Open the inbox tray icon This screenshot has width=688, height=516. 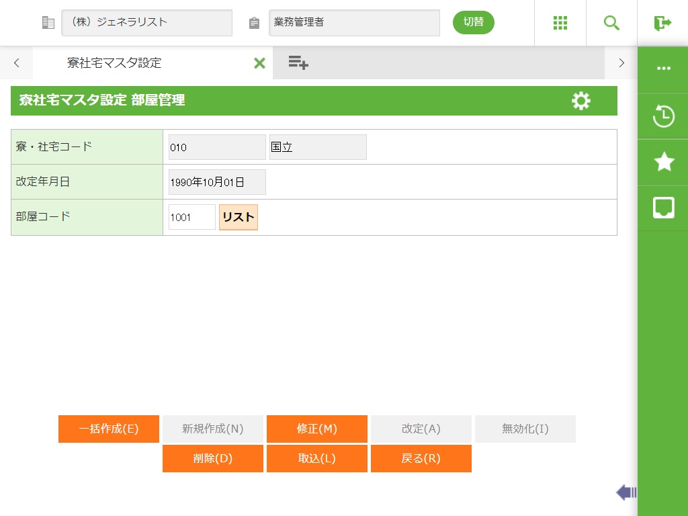[663, 208]
